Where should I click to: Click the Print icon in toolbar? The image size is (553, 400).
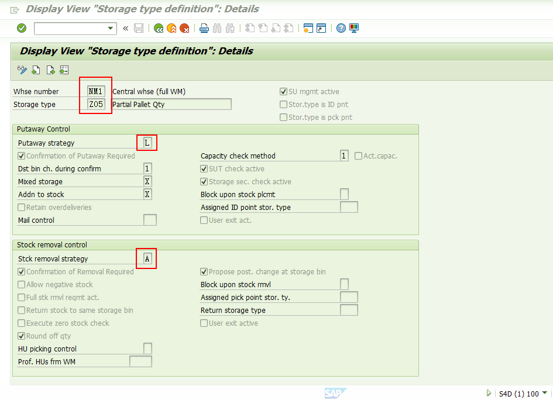point(204,28)
